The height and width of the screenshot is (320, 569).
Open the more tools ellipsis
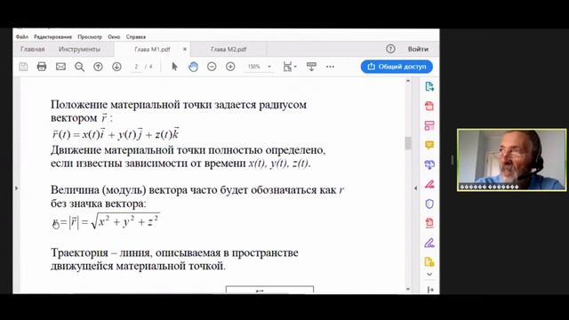(x=330, y=67)
